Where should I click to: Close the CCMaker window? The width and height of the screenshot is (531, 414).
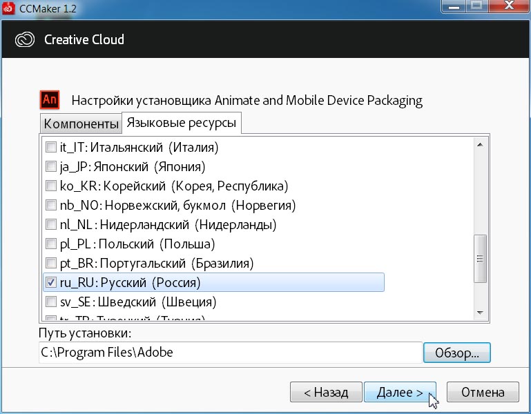[x=509, y=6]
